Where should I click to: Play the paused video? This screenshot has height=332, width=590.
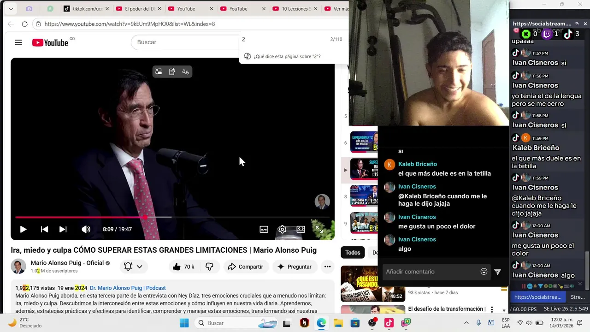(x=23, y=229)
